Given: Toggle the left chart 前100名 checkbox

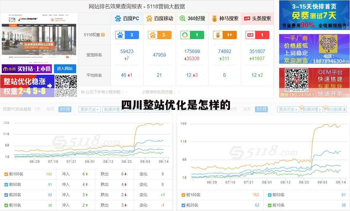Looking at the screenshot, I should (6, 174).
